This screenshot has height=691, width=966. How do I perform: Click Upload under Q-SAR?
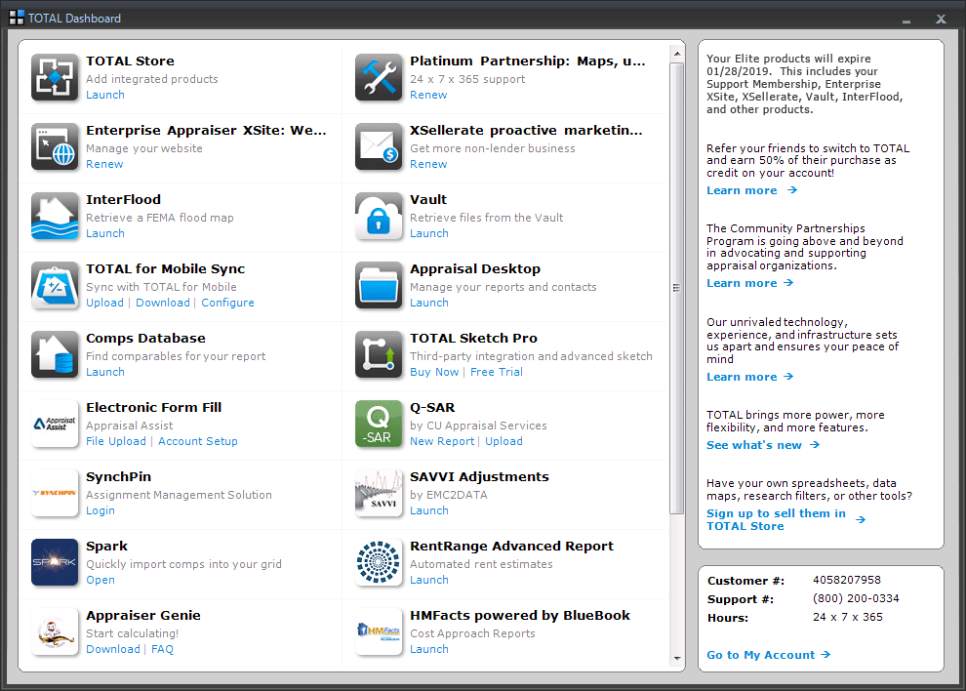(x=503, y=441)
